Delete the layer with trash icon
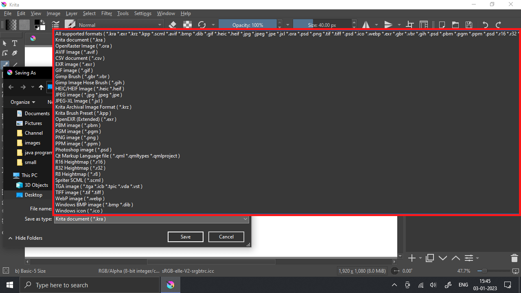The image size is (521, 293). (514, 258)
